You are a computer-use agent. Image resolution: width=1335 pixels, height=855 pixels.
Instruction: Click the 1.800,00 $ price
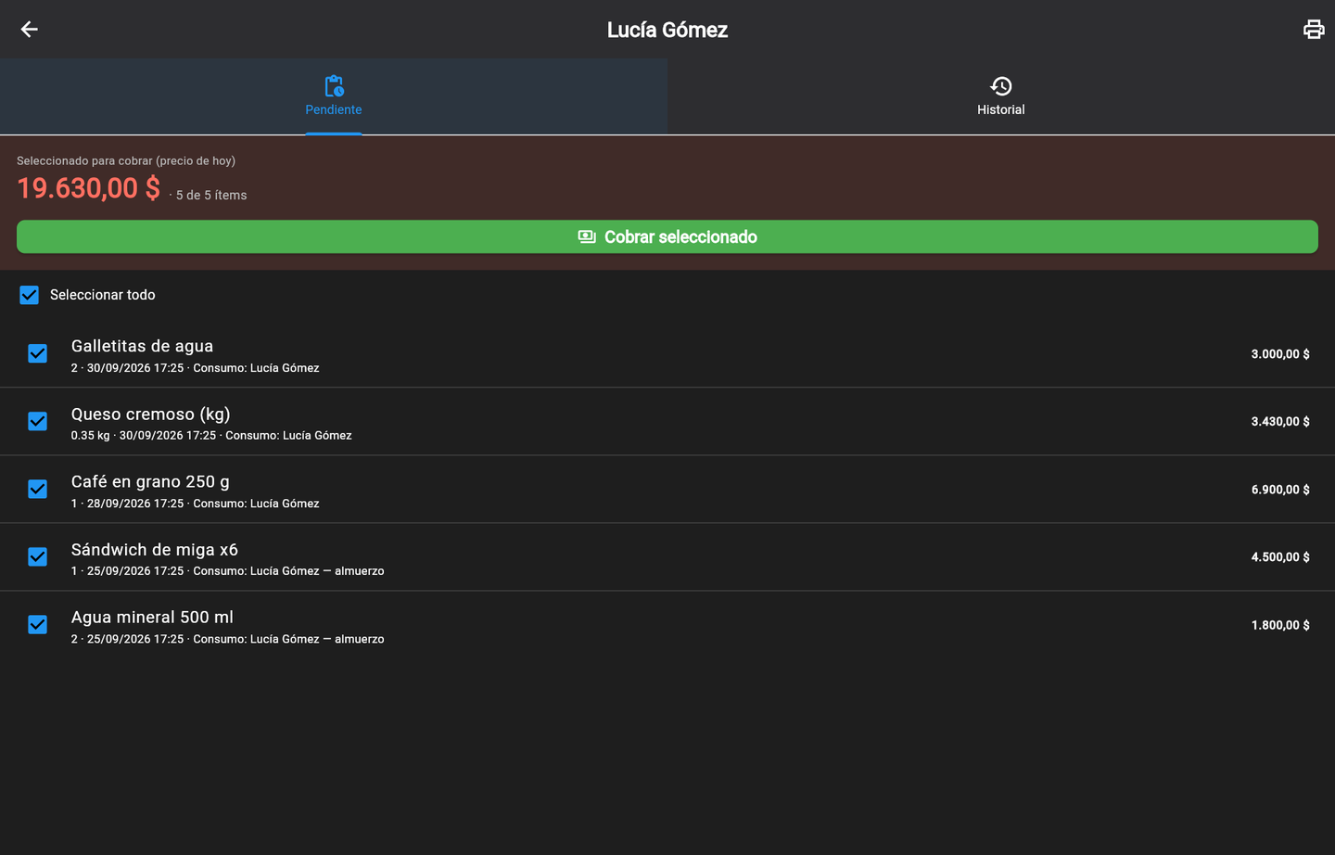pos(1280,625)
